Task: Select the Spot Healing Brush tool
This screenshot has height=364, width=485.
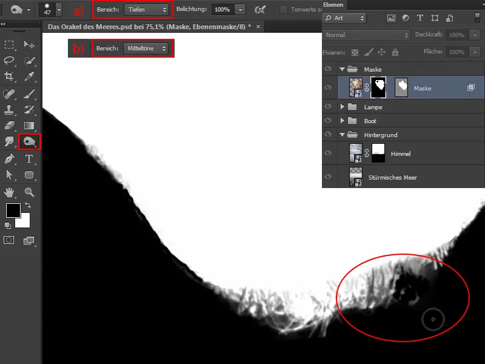Action: coord(9,94)
